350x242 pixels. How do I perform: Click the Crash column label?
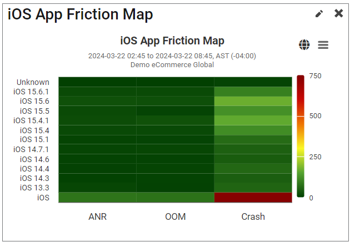[x=253, y=216]
